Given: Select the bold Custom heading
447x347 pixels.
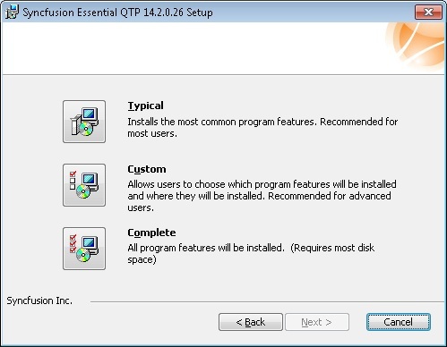Looking at the screenshot, I should (147, 169).
